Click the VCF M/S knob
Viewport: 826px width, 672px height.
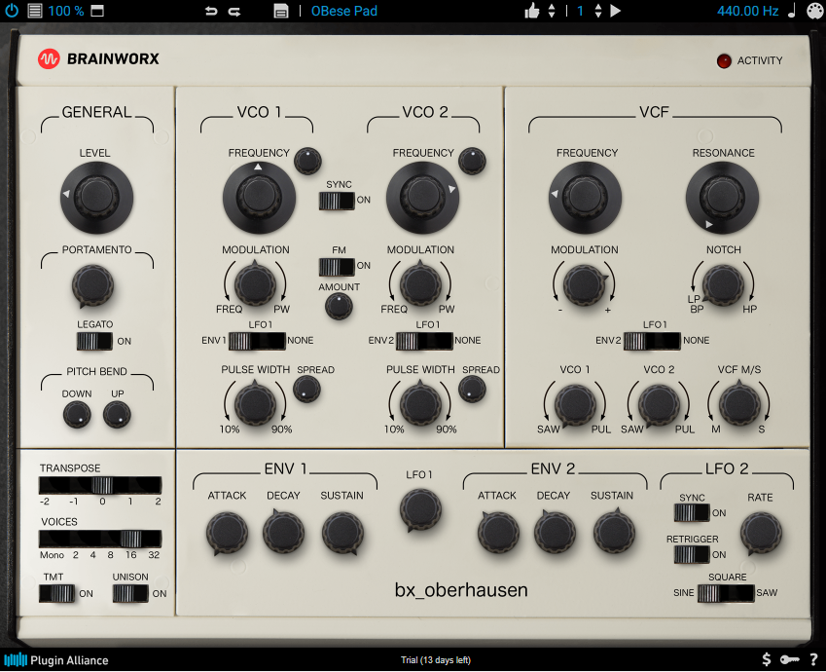coord(739,405)
